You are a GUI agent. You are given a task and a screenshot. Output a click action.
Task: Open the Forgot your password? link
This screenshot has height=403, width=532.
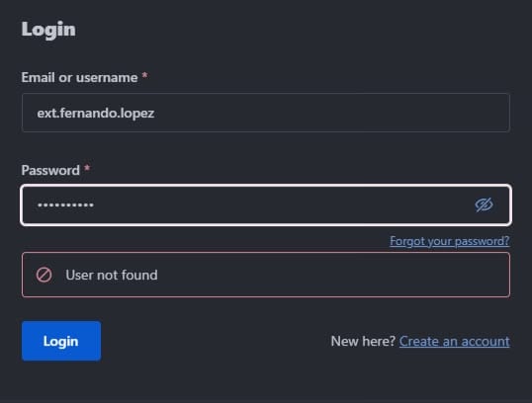pyautogui.click(x=450, y=241)
